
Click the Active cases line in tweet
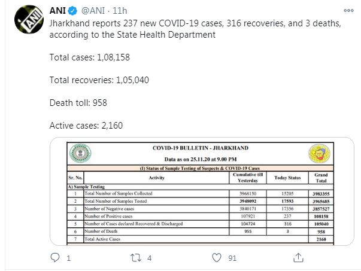(86, 126)
